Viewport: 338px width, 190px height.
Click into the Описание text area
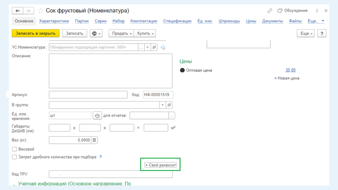point(111,71)
